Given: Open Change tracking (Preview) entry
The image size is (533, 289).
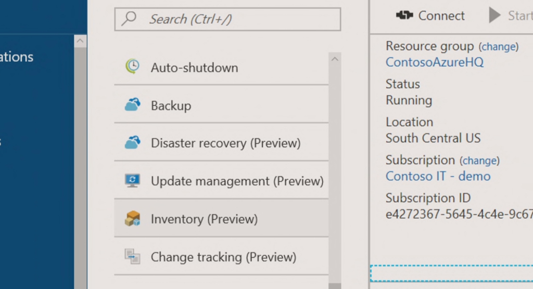Looking at the screenshot, I should click(x=223, y=257).
